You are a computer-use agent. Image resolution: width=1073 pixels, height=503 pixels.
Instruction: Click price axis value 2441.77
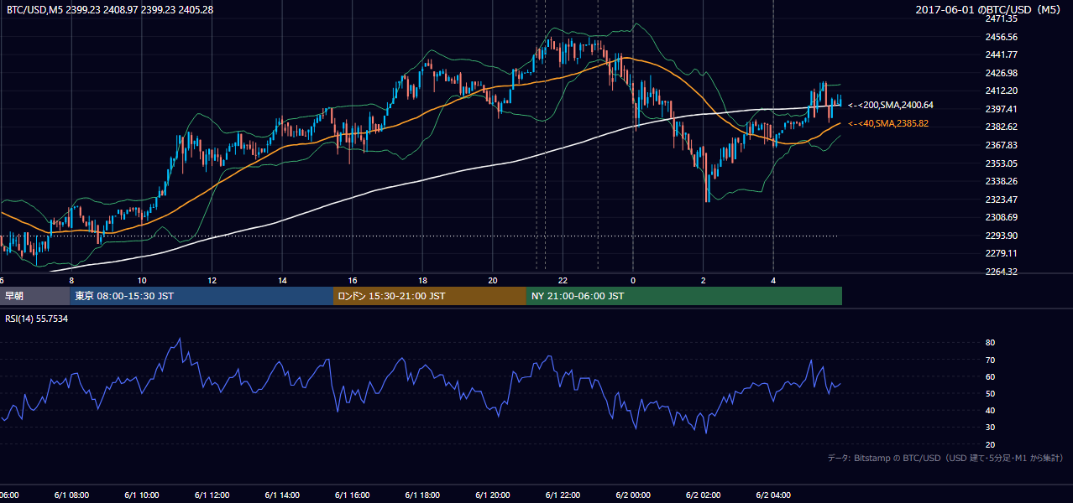click(x=1002, y=54)
